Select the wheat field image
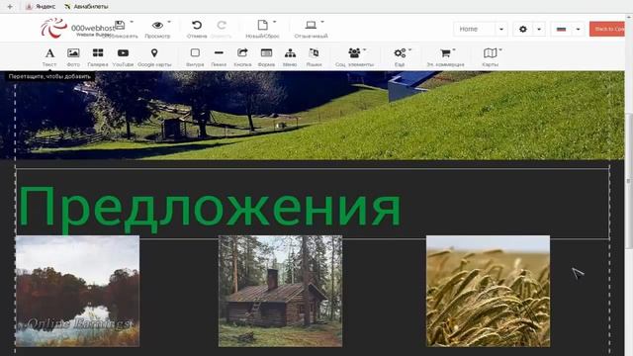This screenshot has height=356, width=633. (x=488, y=291)
